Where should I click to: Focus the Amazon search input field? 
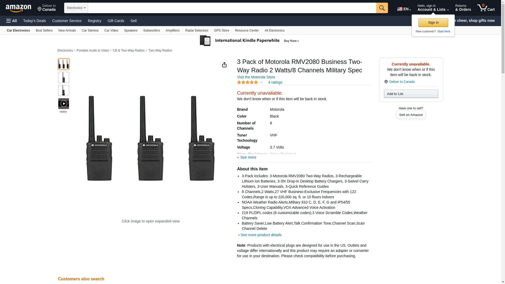pos(232,8)
